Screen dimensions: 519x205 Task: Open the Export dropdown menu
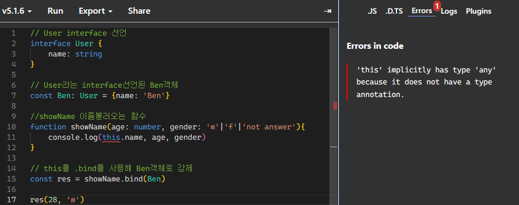[96, 11]
